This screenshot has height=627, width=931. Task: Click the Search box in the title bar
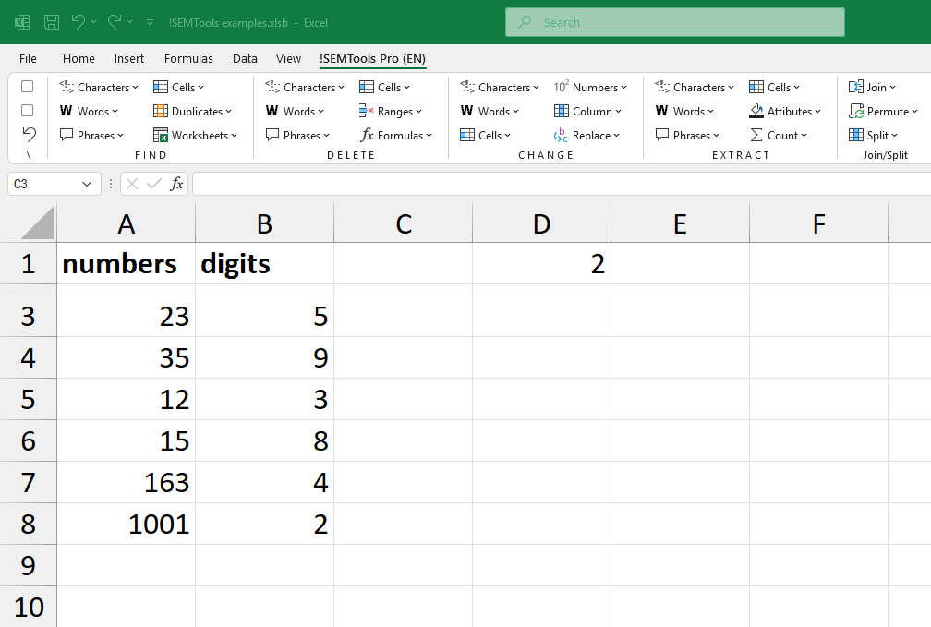point(674,21)
